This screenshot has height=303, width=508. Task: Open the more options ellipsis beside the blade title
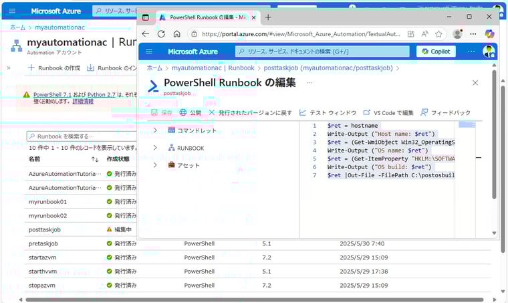point(309,83)
